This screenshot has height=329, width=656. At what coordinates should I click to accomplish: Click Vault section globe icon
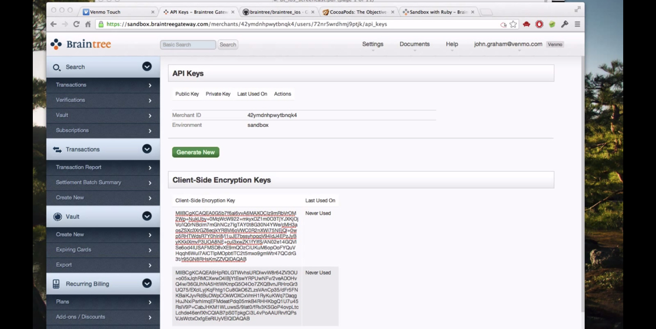pyautogui.click(x=57, y=217)
